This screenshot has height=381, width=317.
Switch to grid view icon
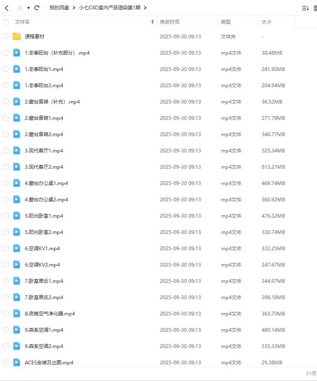(315, 8)
